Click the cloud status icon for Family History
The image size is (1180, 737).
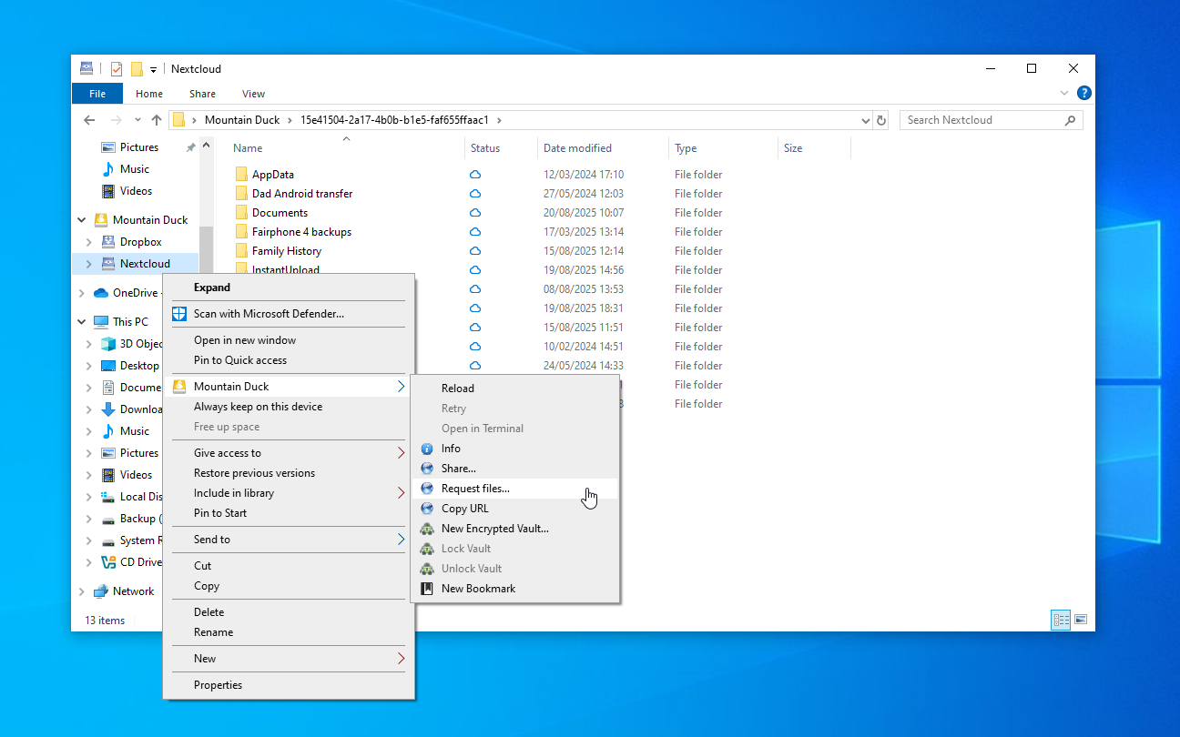click(475, 251)
